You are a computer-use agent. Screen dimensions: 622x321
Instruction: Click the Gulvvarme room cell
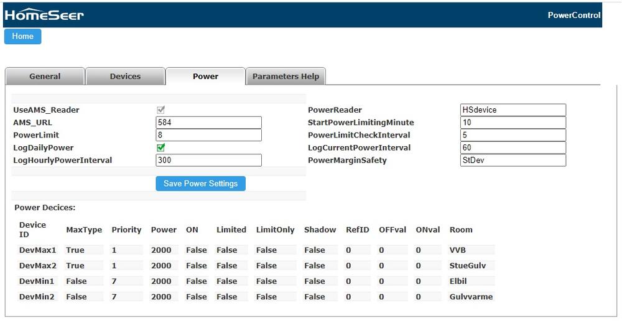[x=471, y=297]
